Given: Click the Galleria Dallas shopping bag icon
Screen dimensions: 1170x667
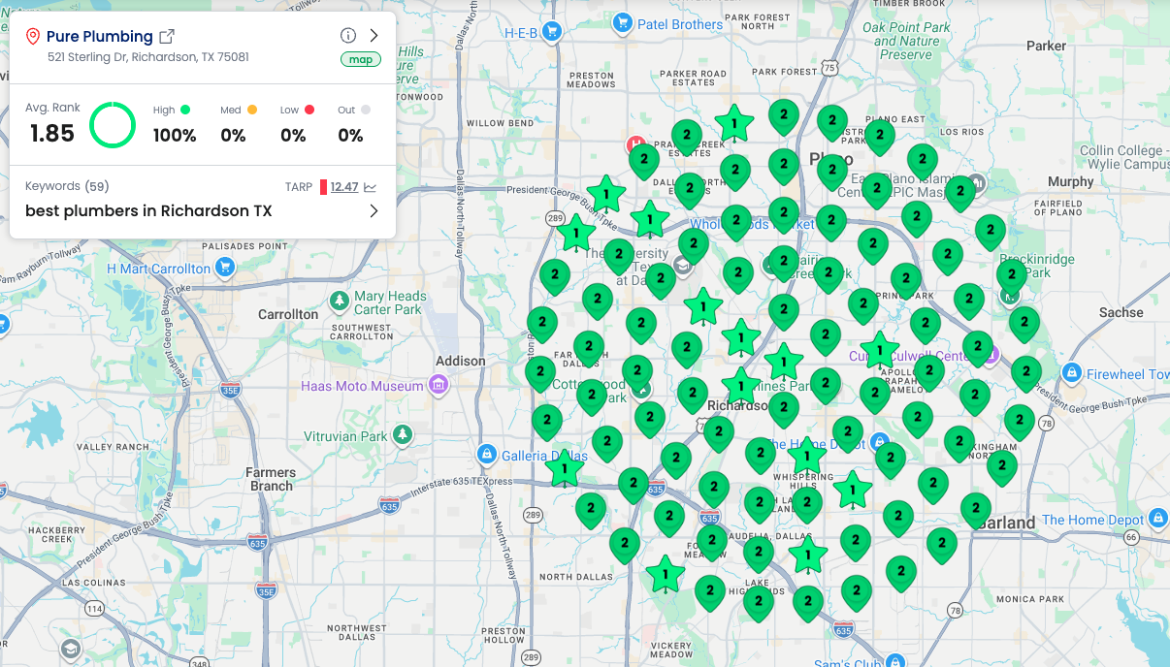Looking at the screenshot, I should pos(487,454).
